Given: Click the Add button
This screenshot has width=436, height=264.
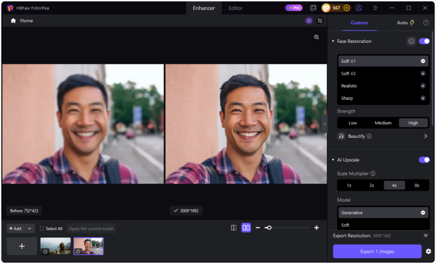Looking at the screenshot, I should tap(16, 228).
